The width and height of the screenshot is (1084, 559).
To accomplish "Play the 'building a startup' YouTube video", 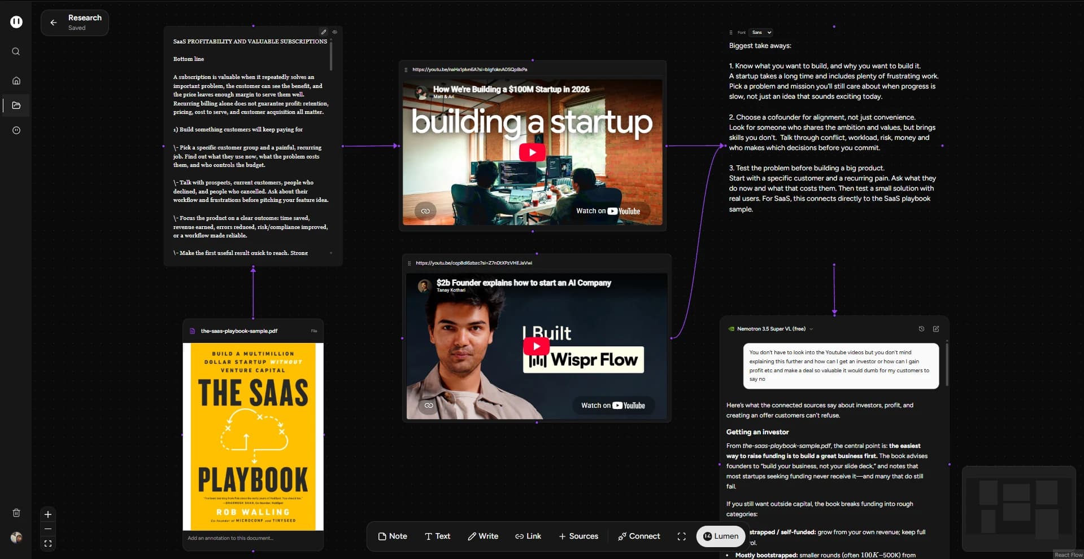I will pyautogui.click(x=532, y=152).
